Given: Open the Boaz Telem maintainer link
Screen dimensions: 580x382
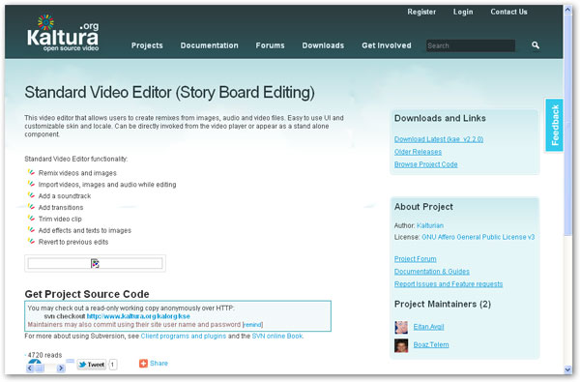Looking at the screenshot, I should 431,344.
